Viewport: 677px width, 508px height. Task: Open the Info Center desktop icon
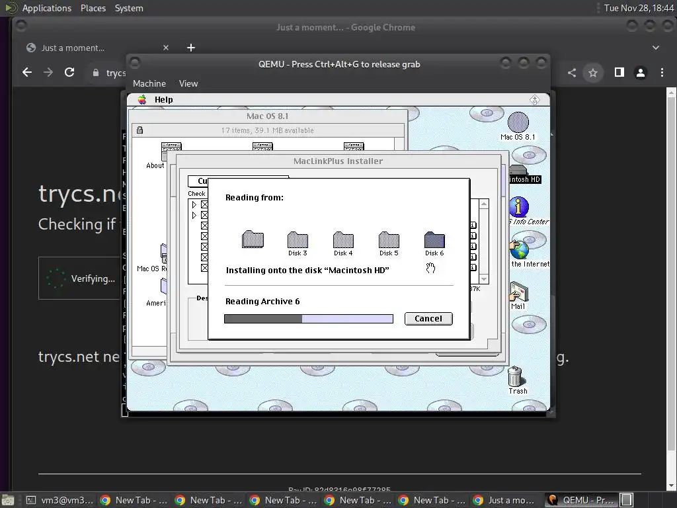pyautogui.click(x=518, y=207)
